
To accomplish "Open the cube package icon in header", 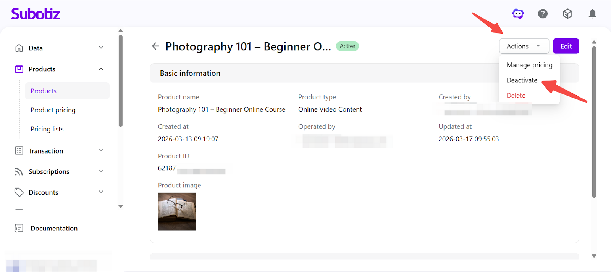I will tap(567, 14).
